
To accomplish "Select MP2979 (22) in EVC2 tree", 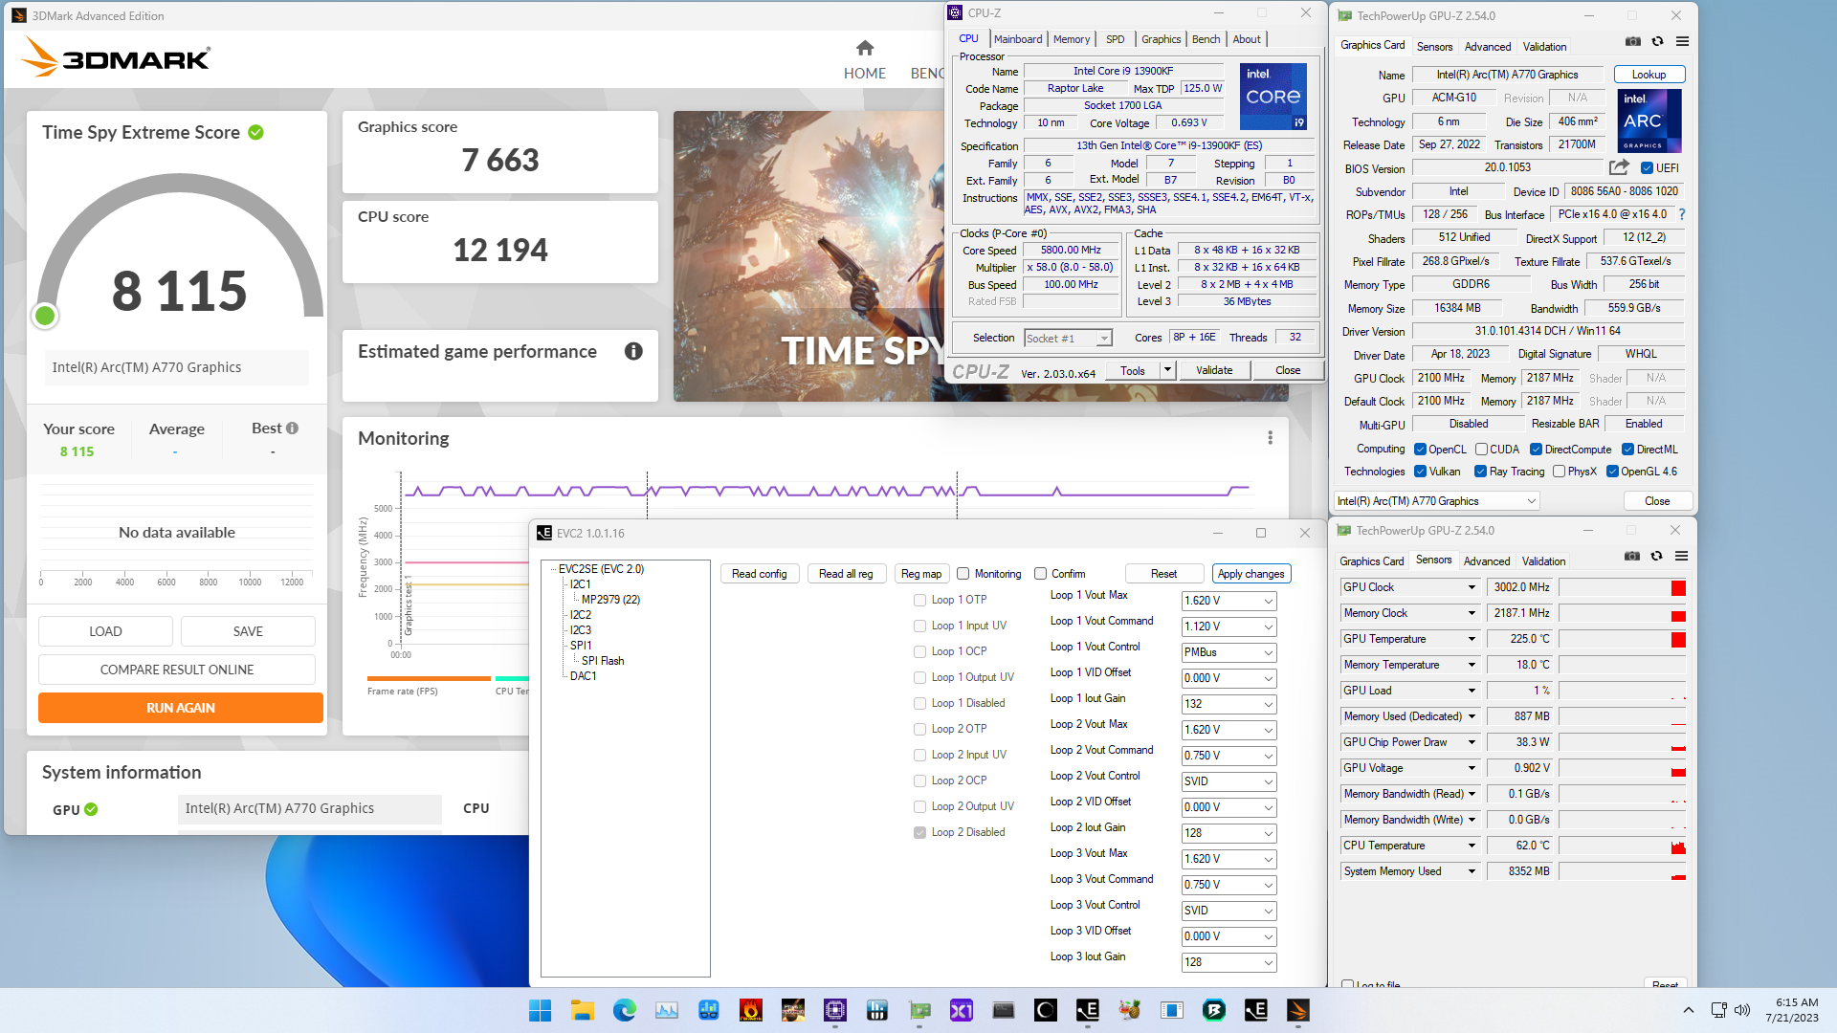I will click(610, 600).
